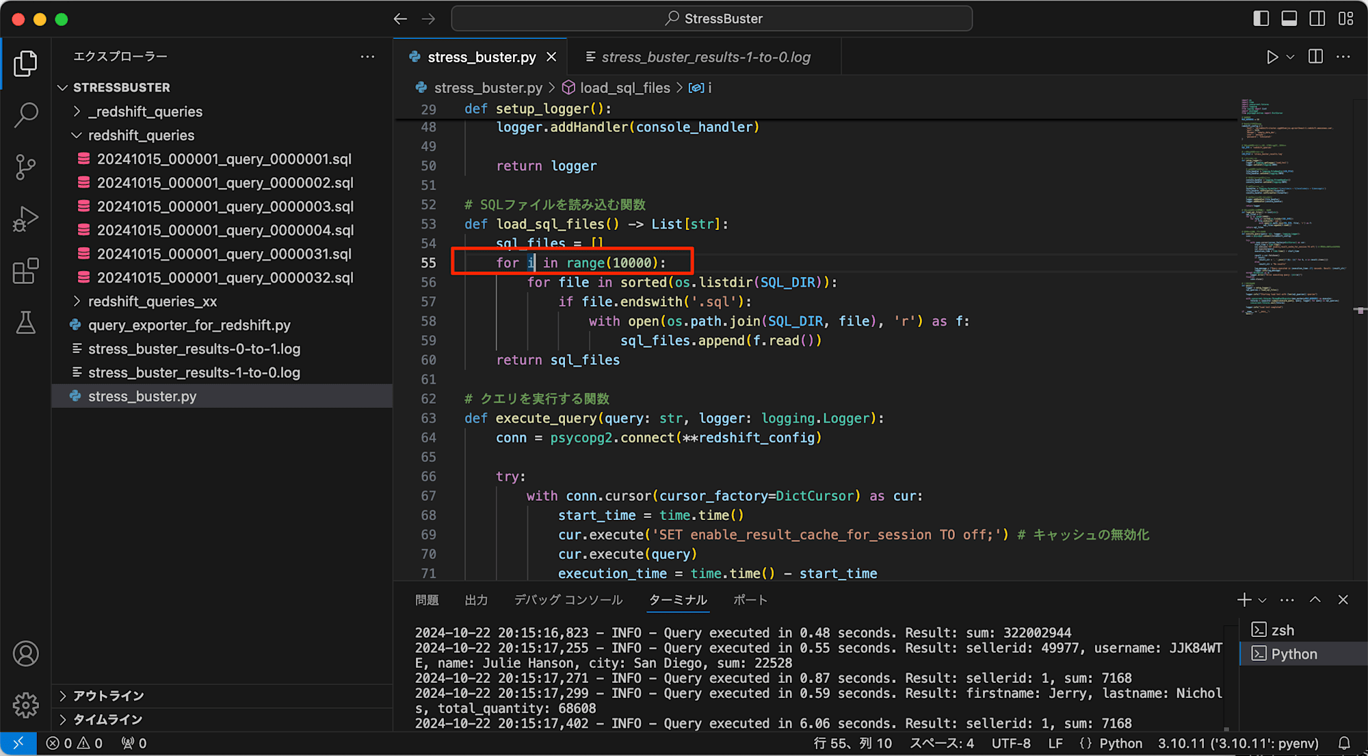1368x756 pixels.
Task: Open the Accounts menu icon
Action: pos(25,654)
